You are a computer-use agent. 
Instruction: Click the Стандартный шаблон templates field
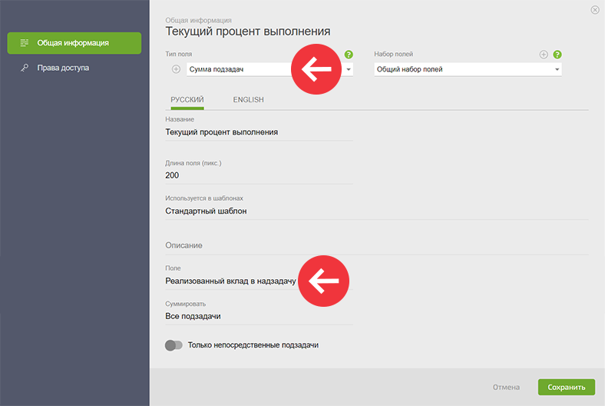[x=376, y=211]
